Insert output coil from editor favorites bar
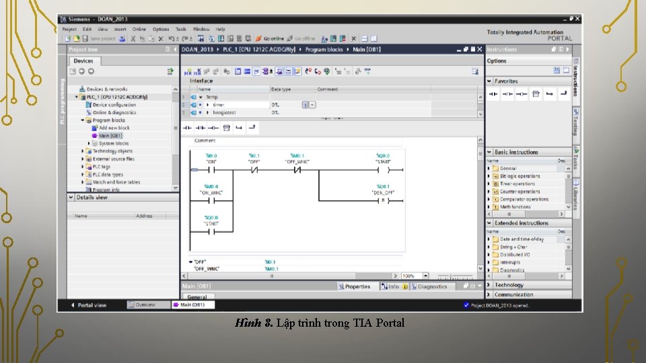The height and width of the screenshot is (363, 646). 213,128
